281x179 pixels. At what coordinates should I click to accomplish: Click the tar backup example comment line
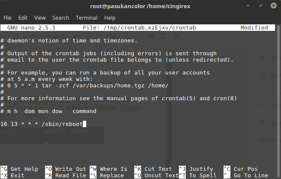(84, 86)
